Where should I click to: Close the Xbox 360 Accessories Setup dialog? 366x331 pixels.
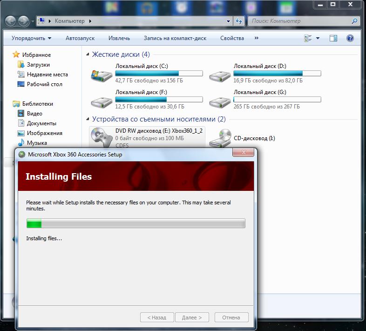click(243, 152)
